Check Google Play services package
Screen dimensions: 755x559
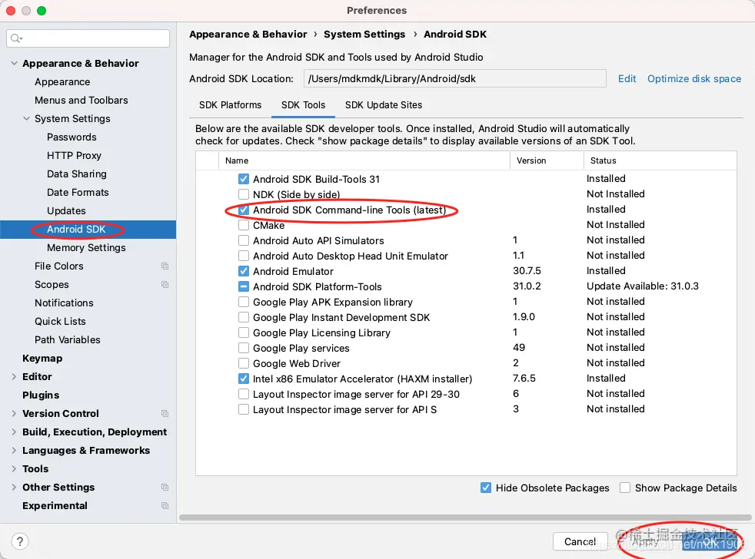point(244,349)
